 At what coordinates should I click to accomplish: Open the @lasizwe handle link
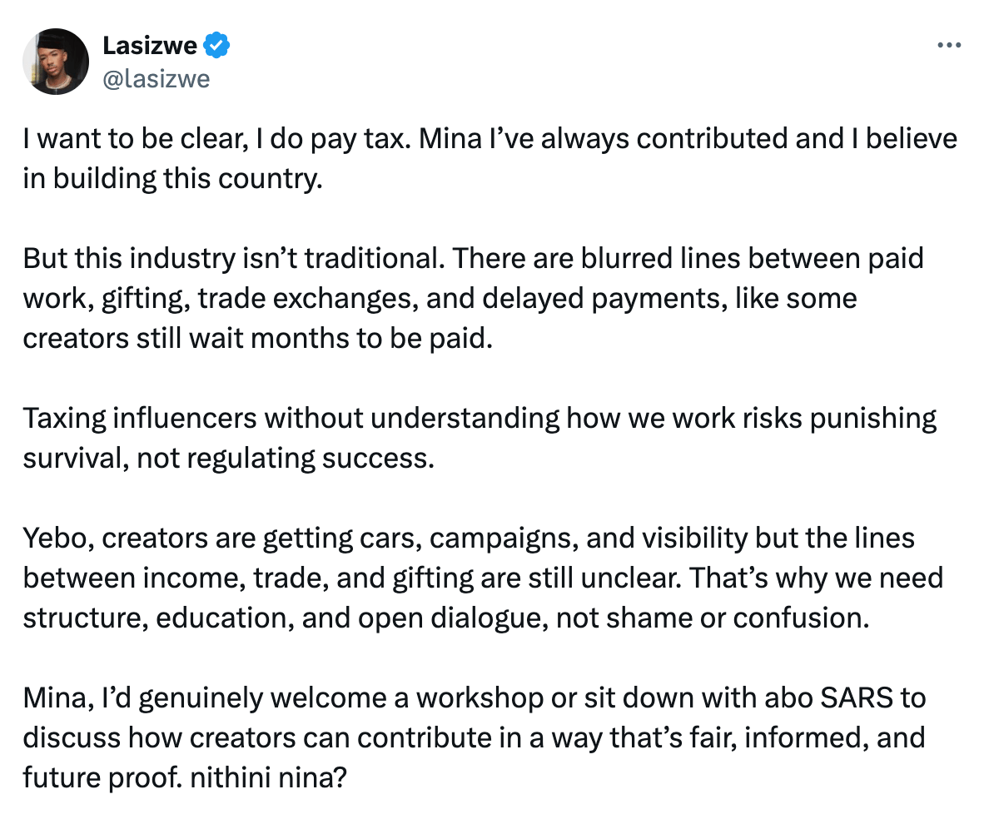click(156, 79)
